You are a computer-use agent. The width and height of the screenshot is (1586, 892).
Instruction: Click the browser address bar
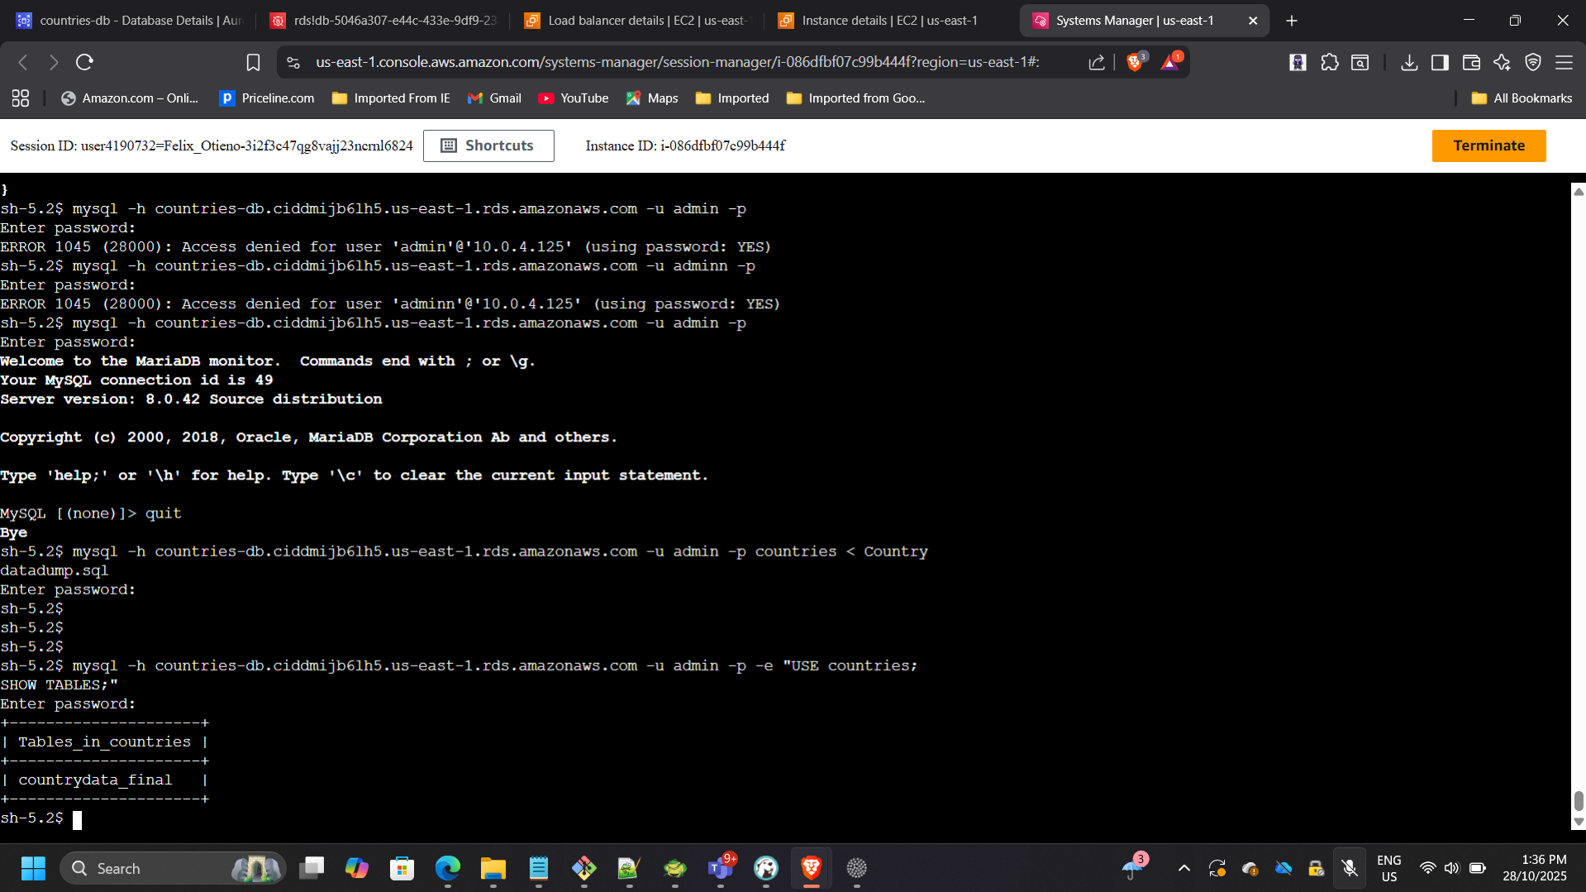tap(661, 62)
